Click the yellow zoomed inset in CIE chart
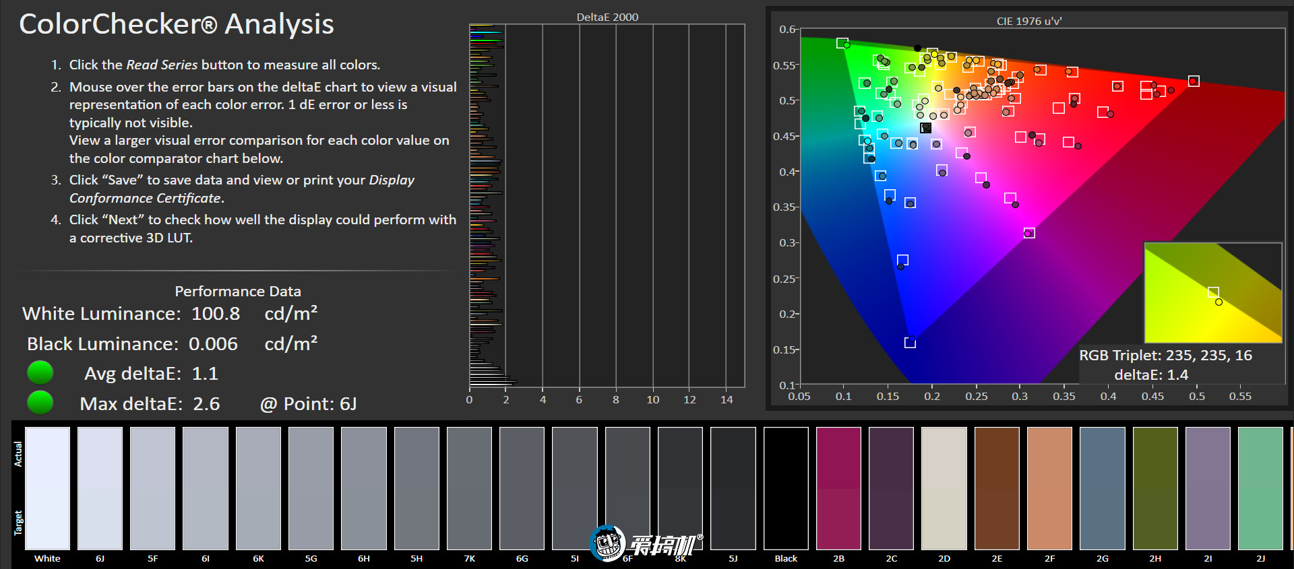 click(x=1213, y=293)
